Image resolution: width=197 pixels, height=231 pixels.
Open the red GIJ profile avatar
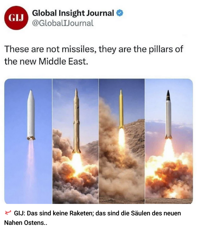pos(16,18)
